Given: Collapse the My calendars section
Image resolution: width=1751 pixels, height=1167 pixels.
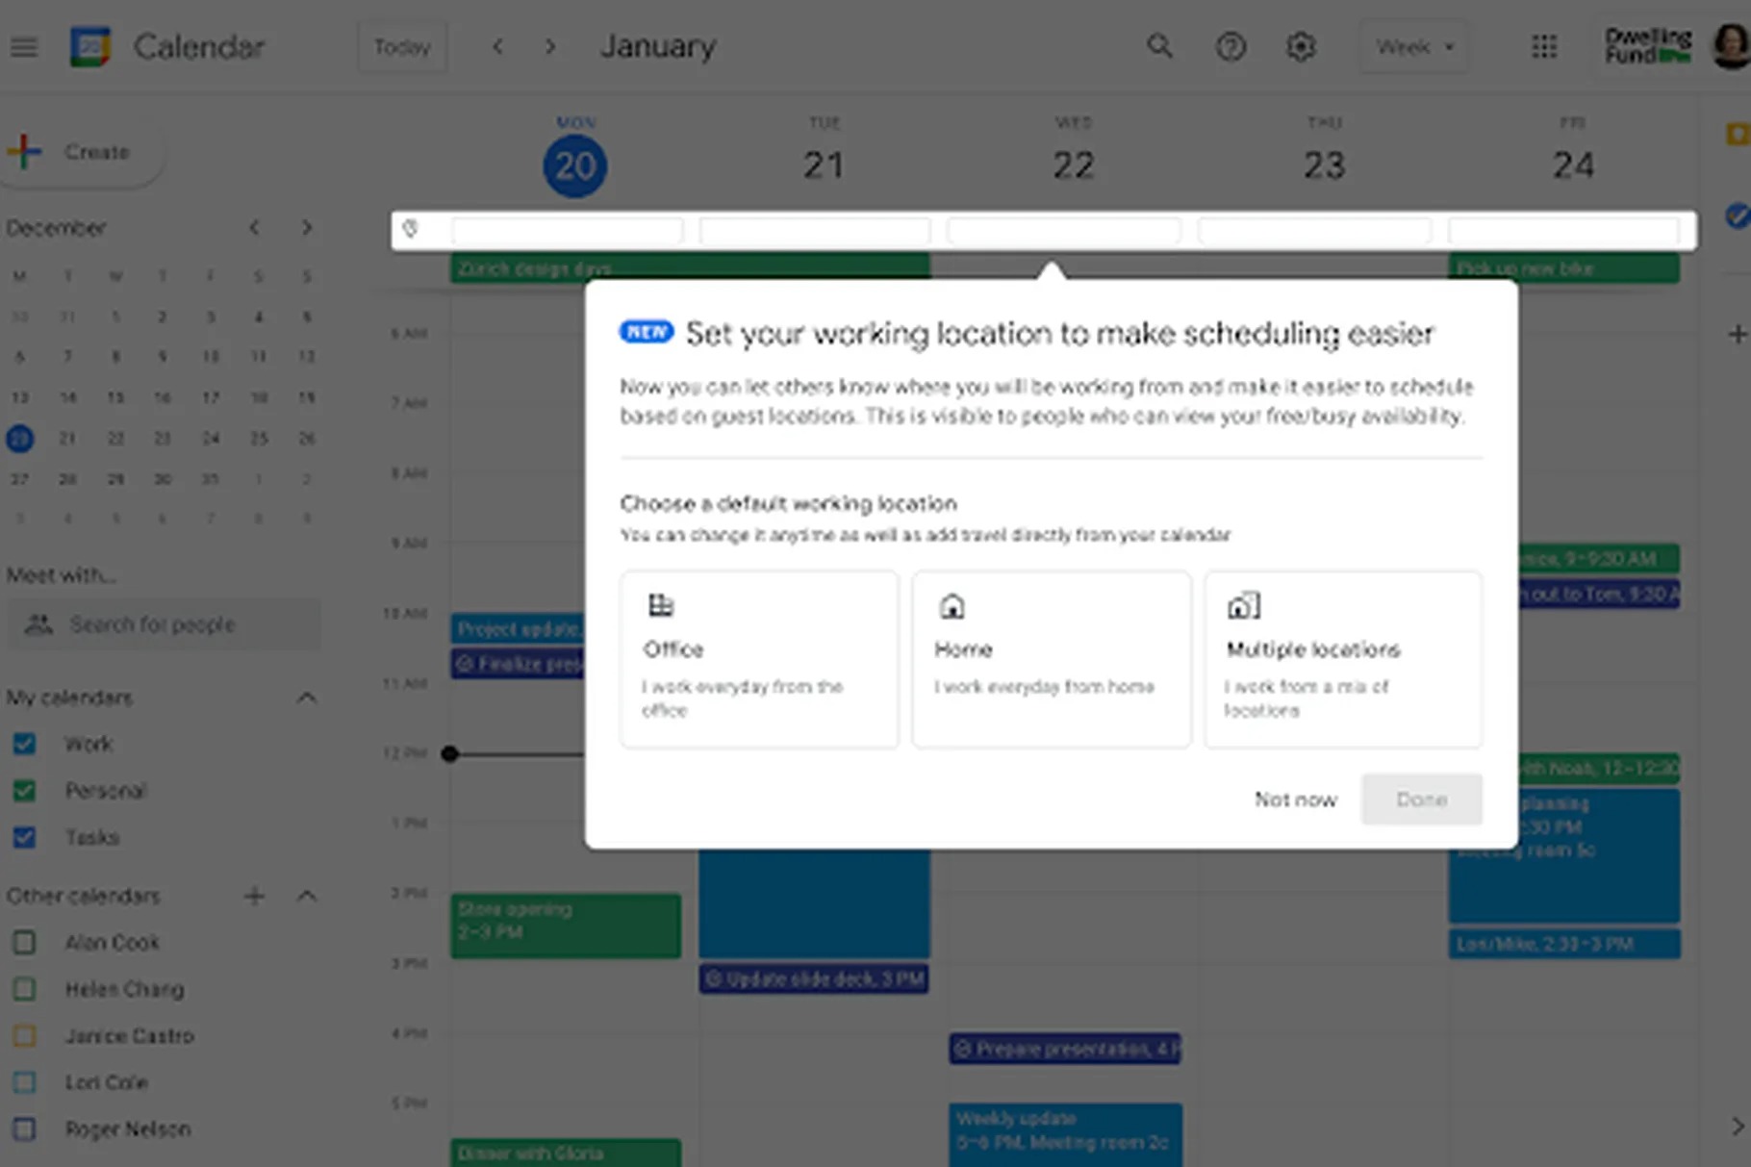Looking at the screenshot, I should [306, 698].
